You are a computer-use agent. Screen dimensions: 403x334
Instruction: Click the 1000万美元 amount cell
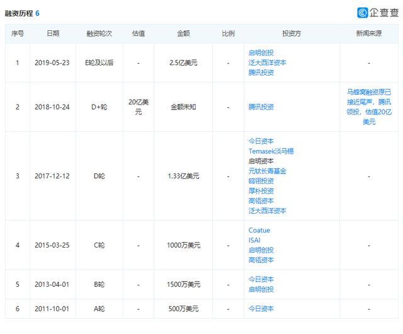(x=183, y=245)
